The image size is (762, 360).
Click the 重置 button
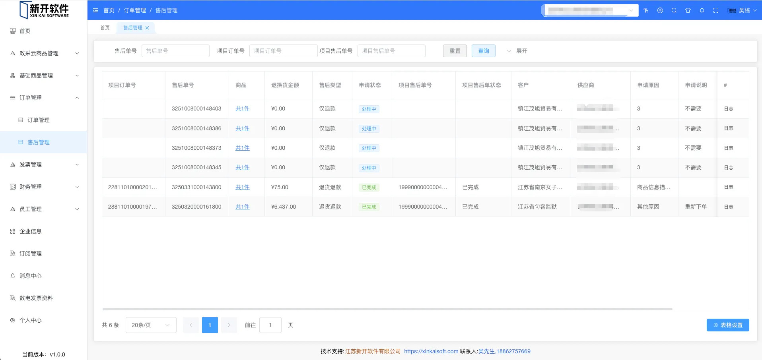[x=455, y=51]
